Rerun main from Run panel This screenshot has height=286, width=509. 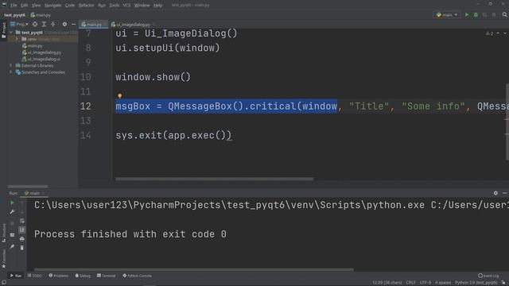point(12,203)
